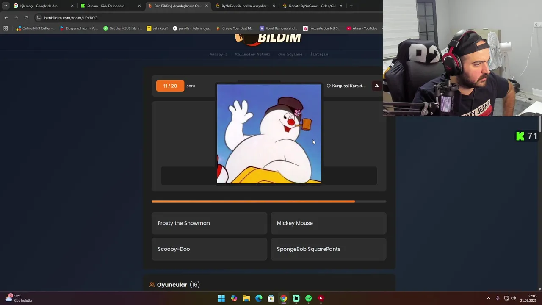Click the Kurgusal Karakt... category tag
542x305 pixels.
tap(346, 86)
